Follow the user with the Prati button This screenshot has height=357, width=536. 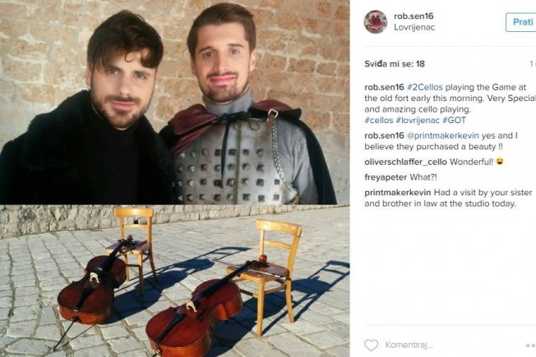click(521, 22)
